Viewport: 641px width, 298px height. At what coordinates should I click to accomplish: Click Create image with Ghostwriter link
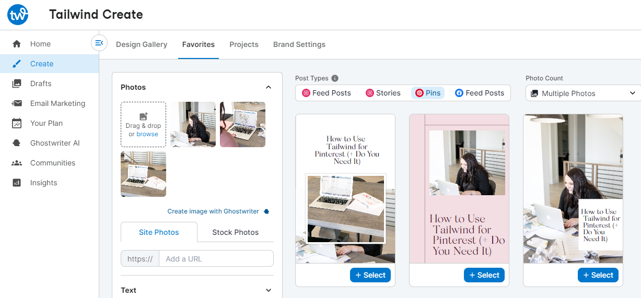213,211
